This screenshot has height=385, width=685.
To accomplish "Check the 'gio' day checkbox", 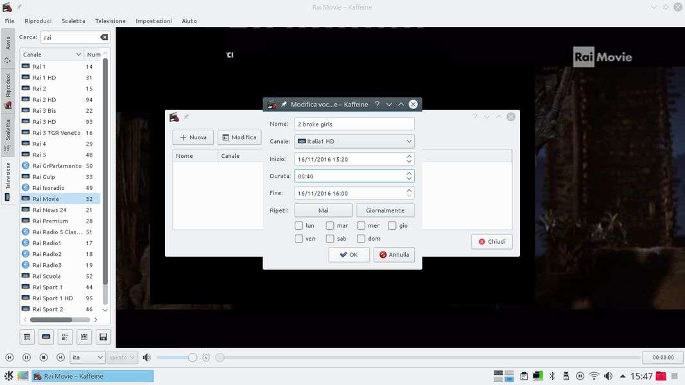I will click(x=392, y=226).
